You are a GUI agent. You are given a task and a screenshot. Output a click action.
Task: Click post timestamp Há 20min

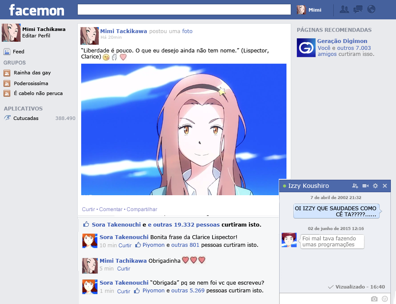pyautogui.click(x=111, y=37)
